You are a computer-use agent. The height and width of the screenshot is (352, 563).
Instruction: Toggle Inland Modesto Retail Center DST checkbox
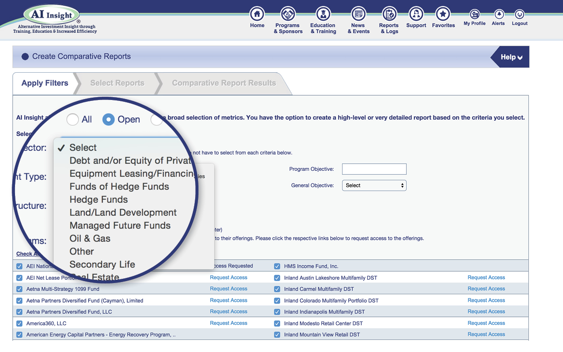tap(277, 323)
